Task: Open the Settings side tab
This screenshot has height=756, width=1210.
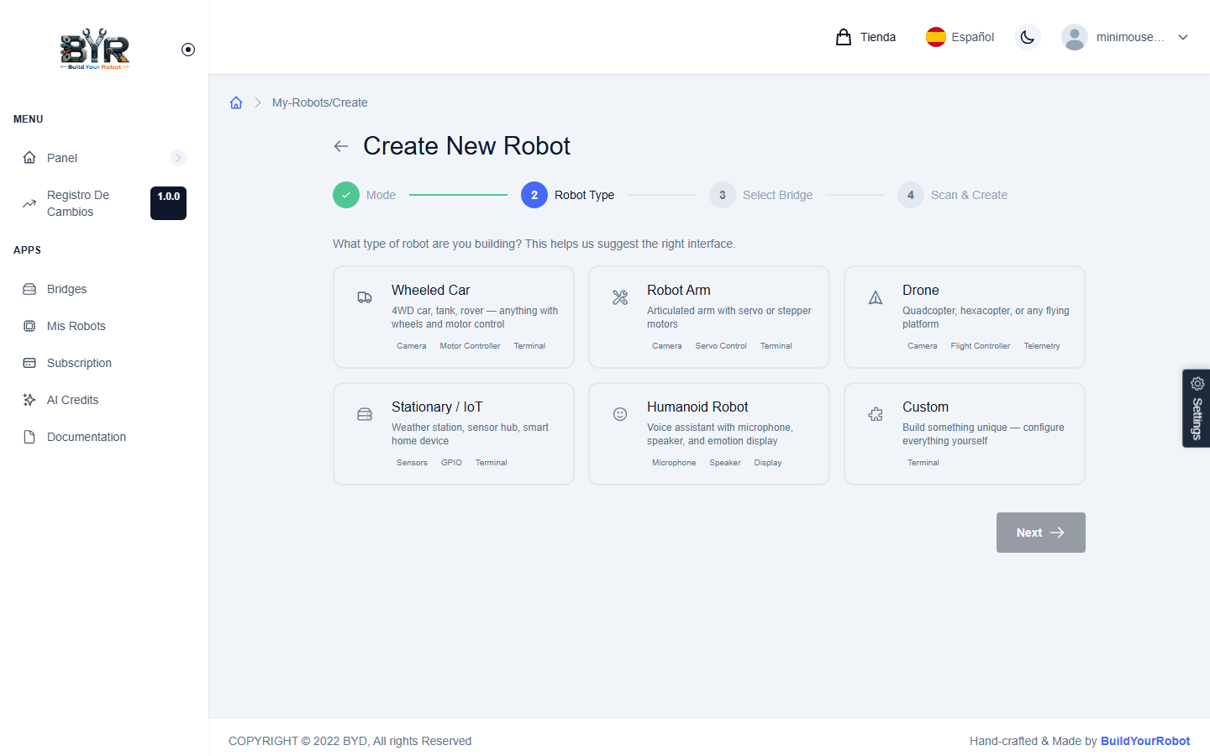Action: (1197, 408)
